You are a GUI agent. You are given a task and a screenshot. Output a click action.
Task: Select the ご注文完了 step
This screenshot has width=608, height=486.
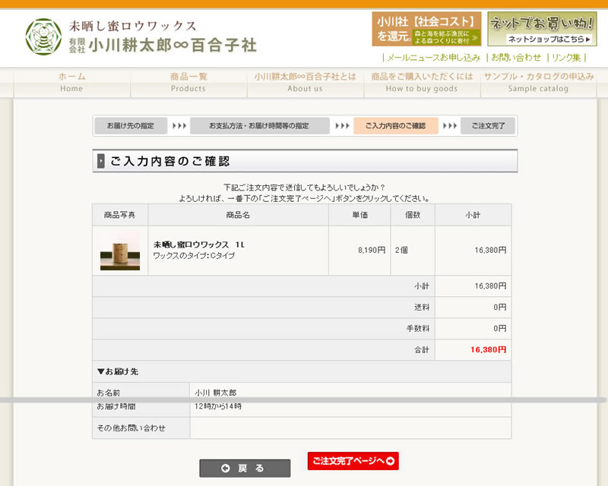click(x=487, y=125)
